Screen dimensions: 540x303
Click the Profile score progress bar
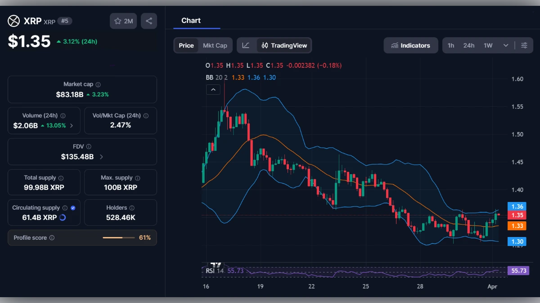118,237
